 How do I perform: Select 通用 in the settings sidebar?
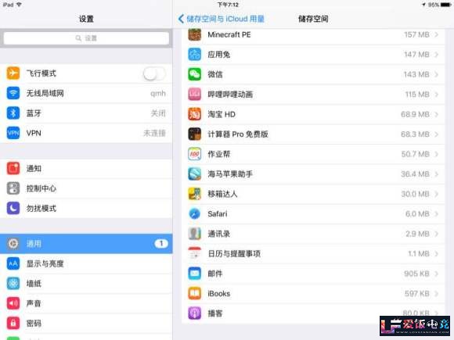tap(86, 244)
